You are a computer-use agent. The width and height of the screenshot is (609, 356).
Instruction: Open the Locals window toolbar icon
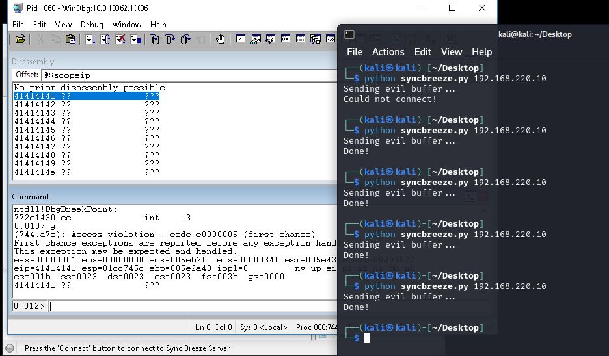click(x=270, y=39)
